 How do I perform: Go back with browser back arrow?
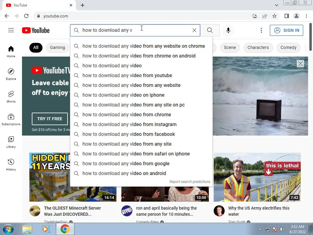click(x=7, y=16)
